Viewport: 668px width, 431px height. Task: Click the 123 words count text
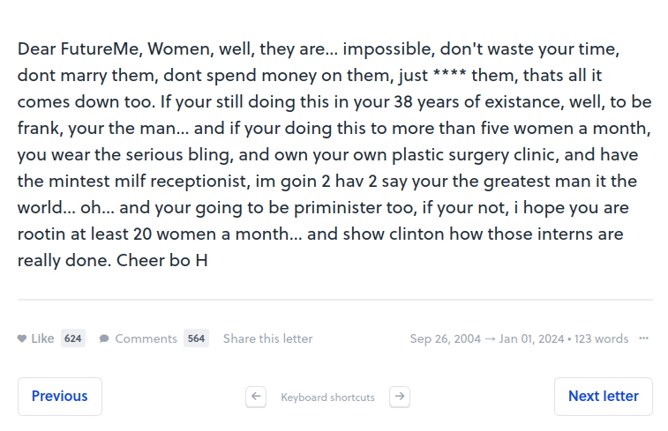601,338
